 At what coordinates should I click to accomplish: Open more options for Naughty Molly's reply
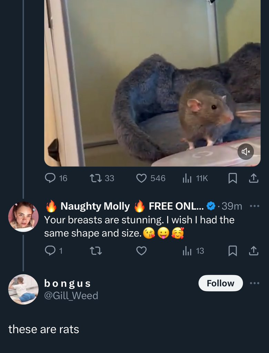[254, 206]
